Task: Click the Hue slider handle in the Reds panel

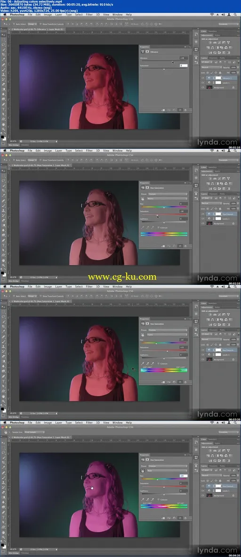Action: point(158,479)
